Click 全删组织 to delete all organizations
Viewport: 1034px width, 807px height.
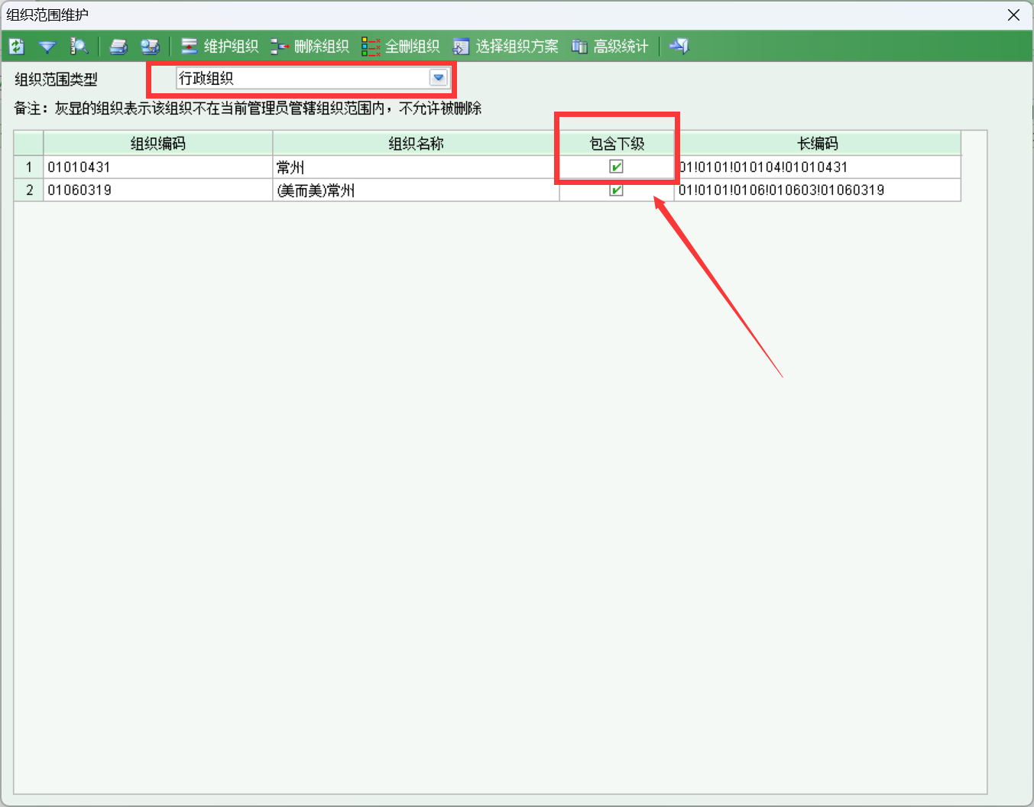(401, 47)
